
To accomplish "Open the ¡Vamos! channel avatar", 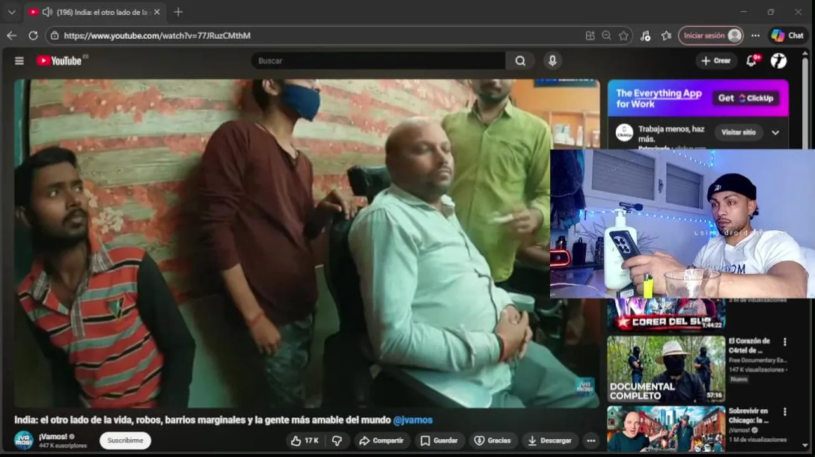I will pos(23,440).
